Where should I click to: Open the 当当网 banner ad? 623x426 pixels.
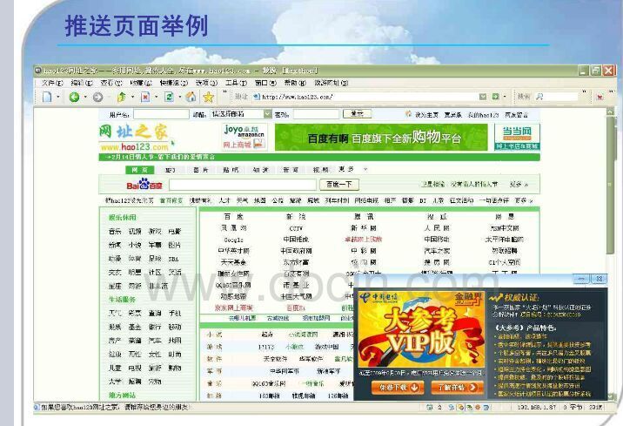tap(517, 137)
